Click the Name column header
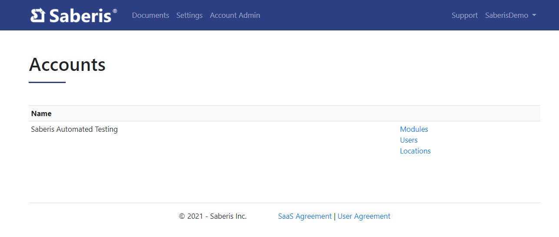Viewport: 559px width, 237px height. [41, 113]
